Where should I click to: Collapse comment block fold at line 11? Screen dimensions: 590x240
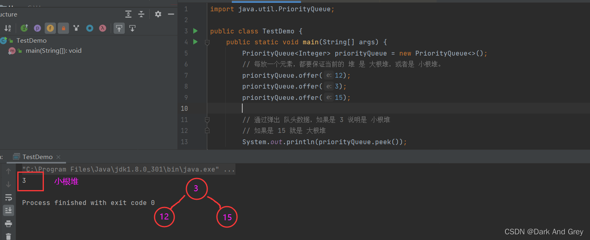tap(207, 120)
